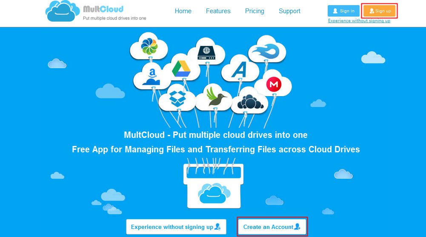Click the blue letter A cloud icon
Image resolution: width=426 pixels, height=237 pixels.
239,69
